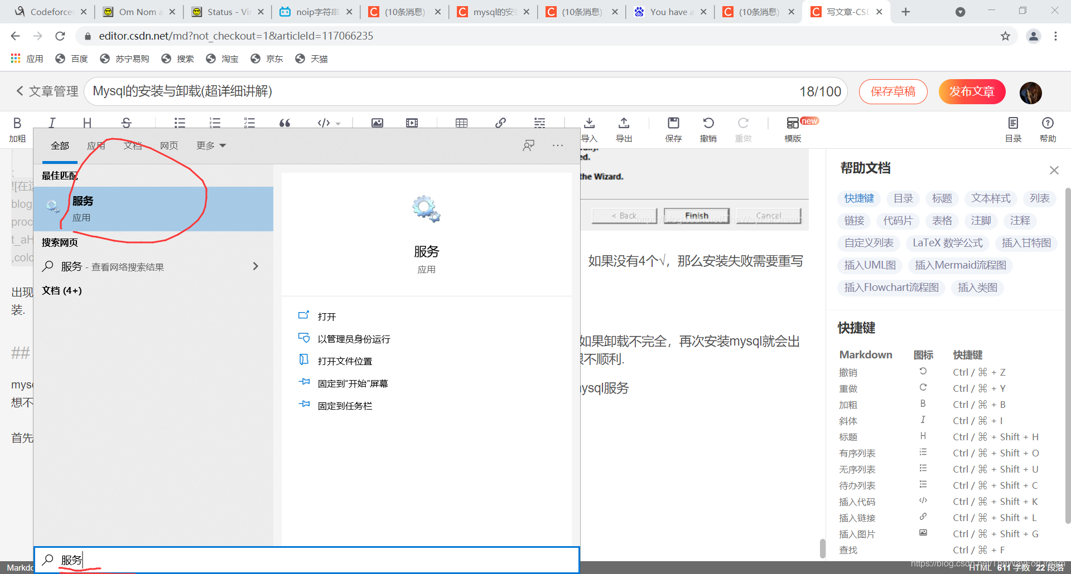Open 服务 app best match result

[153, 209]
